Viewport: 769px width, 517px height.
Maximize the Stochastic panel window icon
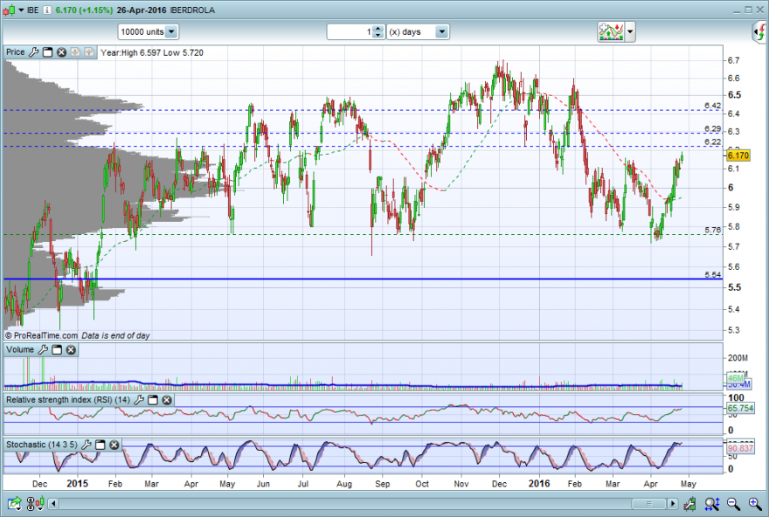(x=100, y=445)
